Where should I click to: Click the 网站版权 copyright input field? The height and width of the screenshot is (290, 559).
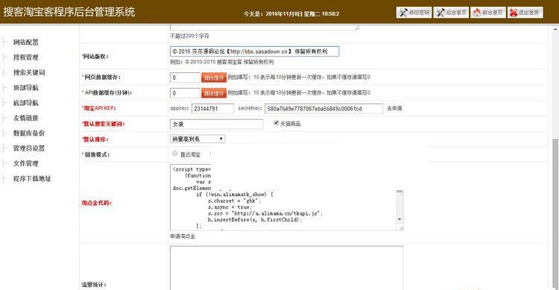pos(255,51)
